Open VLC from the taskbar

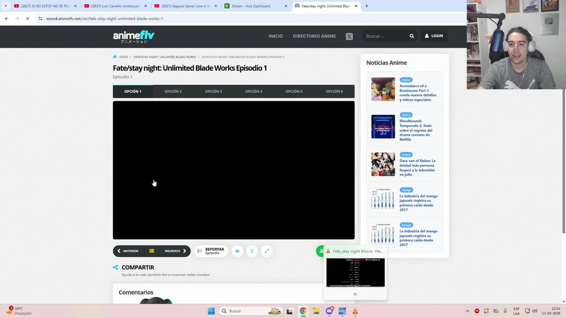pos(355,311)
